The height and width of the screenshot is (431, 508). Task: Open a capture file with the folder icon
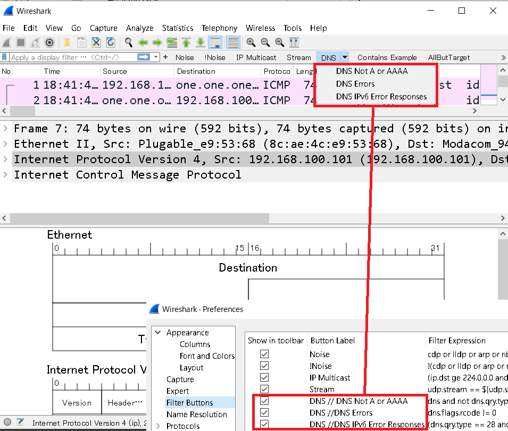pyautogui.click(x=67, y=43)
